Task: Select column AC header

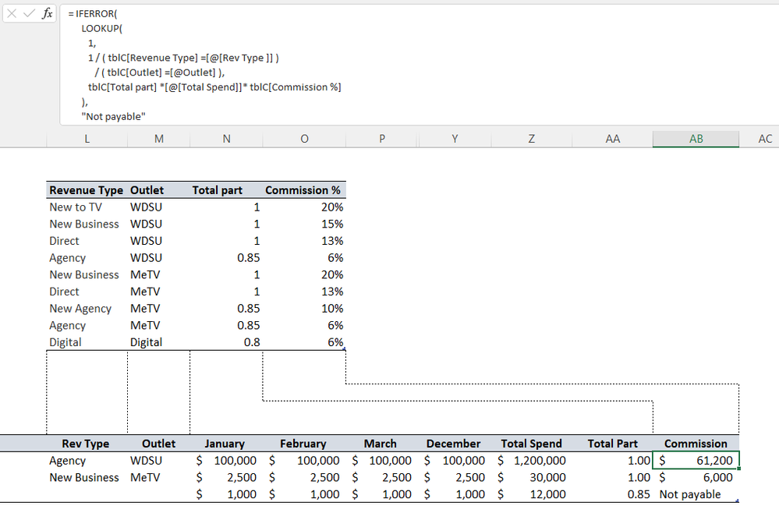Action: pyautogui.click(x=765, y=139)
